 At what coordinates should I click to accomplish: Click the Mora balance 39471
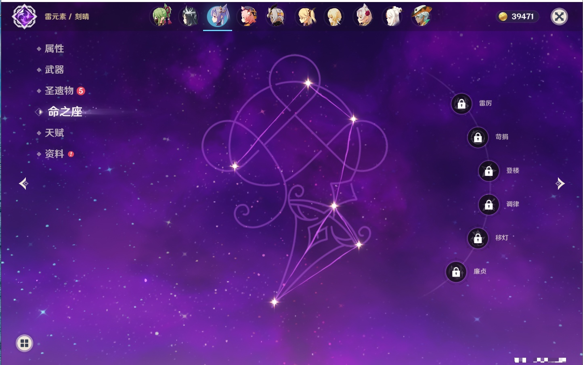pyautogui.click(x=522, y=17)
